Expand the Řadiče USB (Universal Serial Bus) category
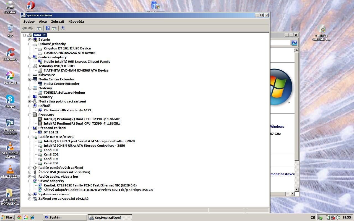Viewport: 354px width, 221px height. tap(30, 172)
